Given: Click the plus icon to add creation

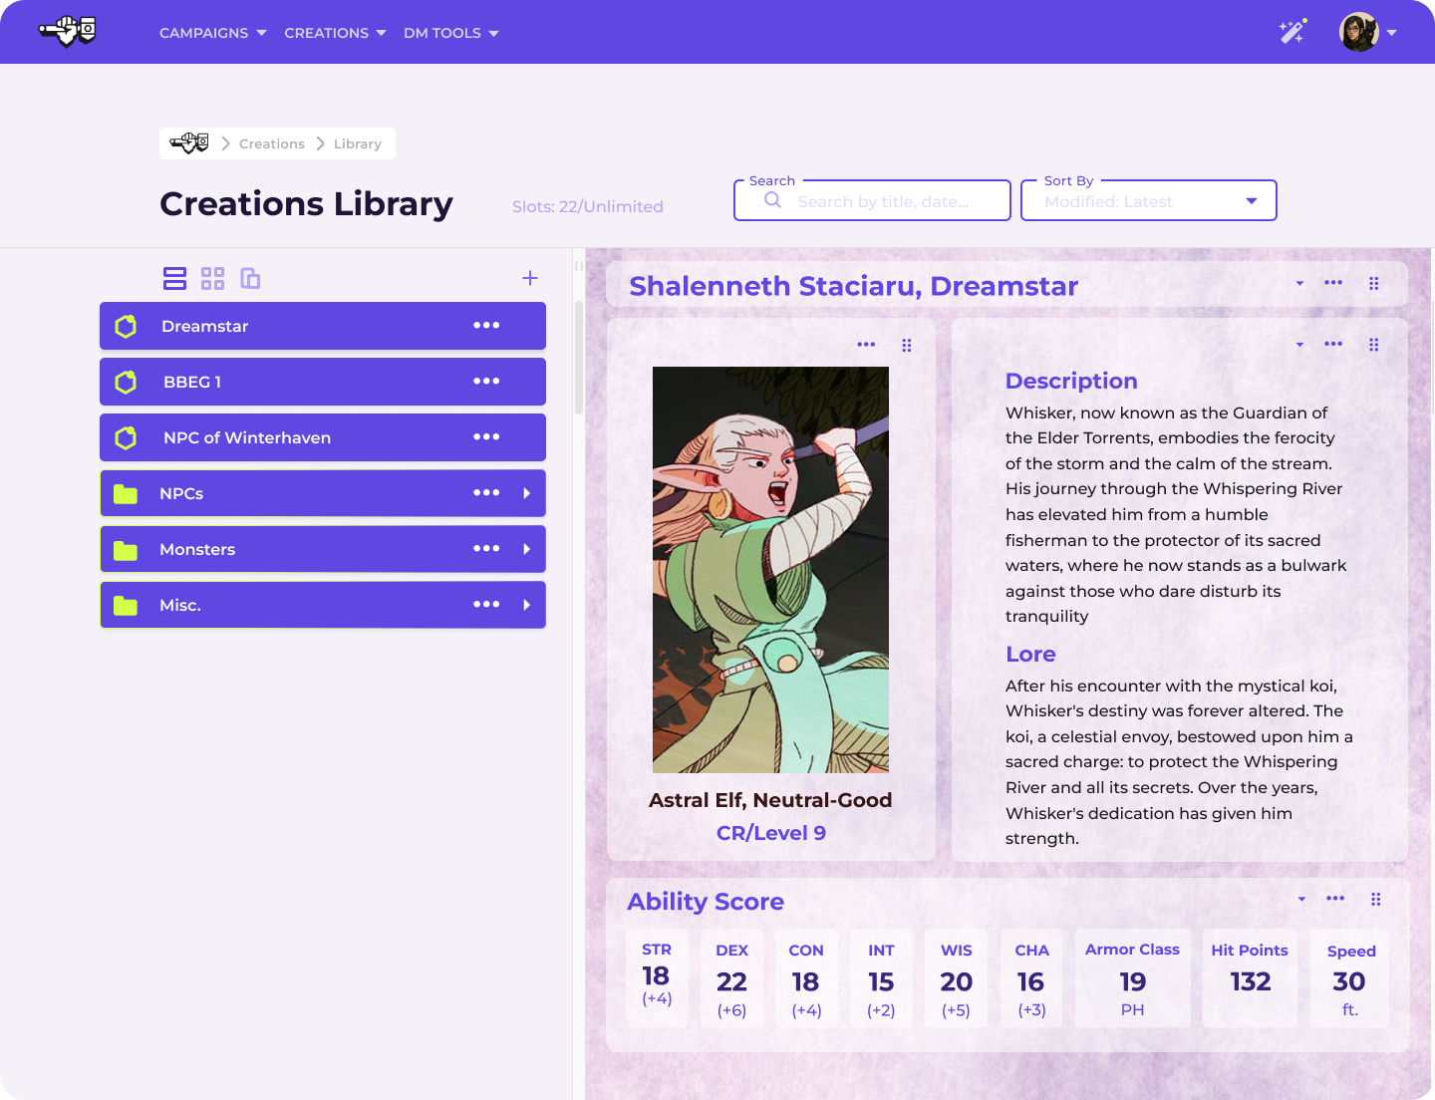Looking at the screenshot, I should tap(530, 278).
